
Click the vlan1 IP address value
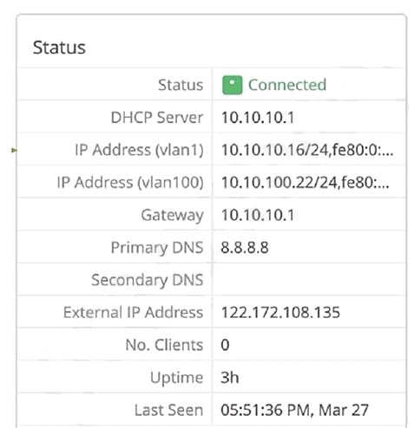tap(307, 150)
